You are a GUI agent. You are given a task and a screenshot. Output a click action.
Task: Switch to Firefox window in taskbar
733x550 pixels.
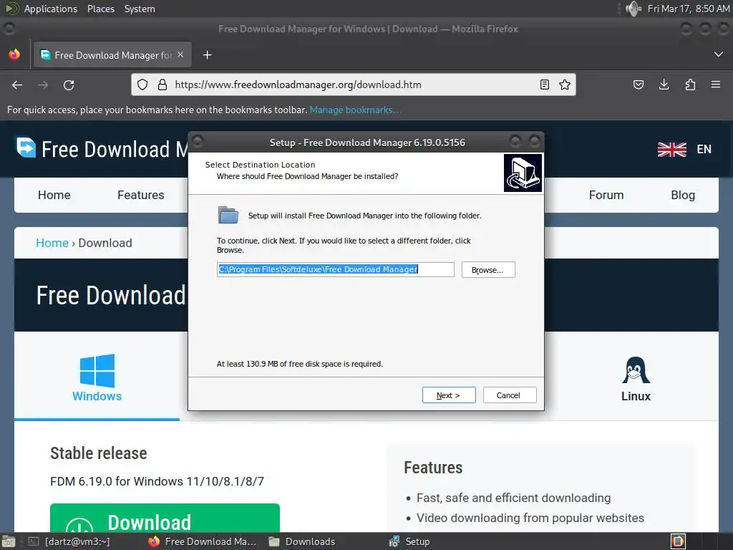(x=203, y=541)
